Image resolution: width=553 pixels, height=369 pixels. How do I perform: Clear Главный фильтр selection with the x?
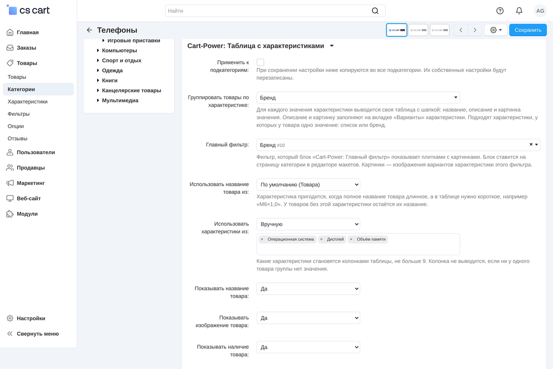tap(531, 144)
